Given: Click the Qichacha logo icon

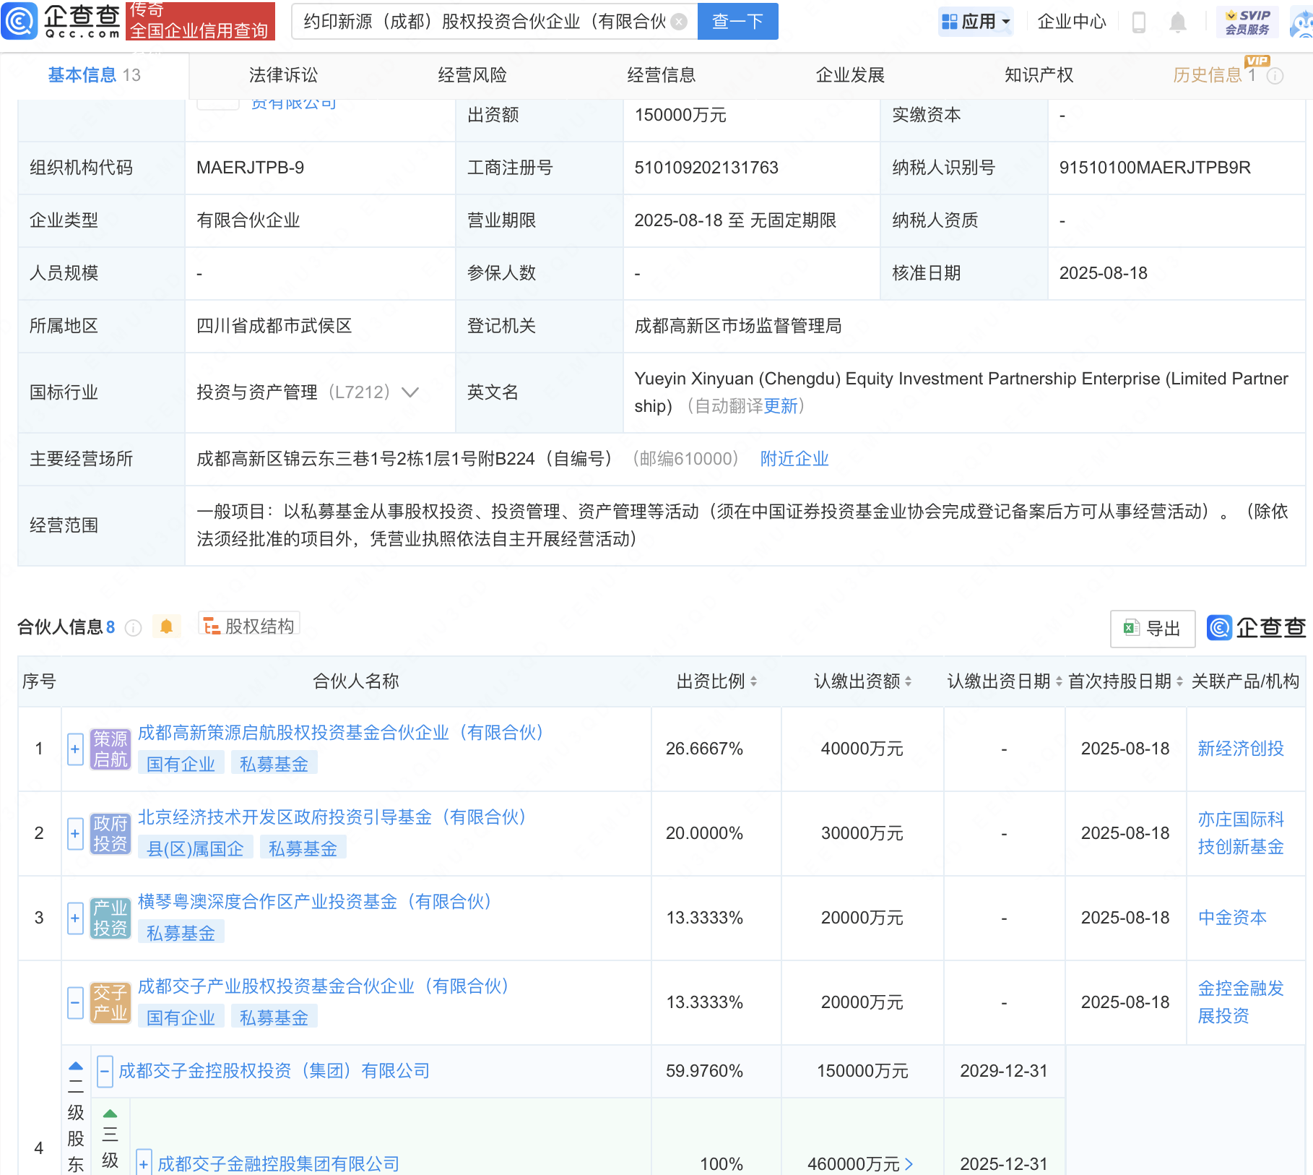Looking at the screenshot, I should [x=19, y=21].
